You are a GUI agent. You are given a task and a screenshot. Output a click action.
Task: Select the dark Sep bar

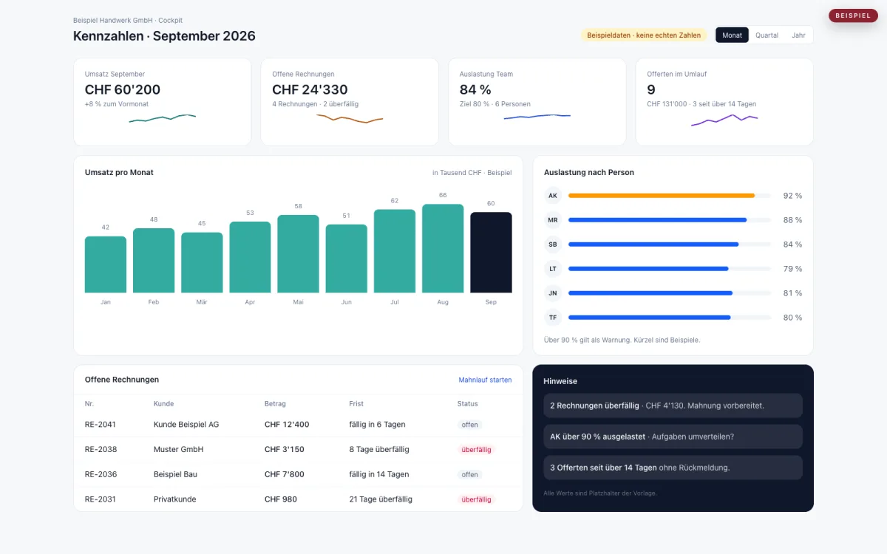coord(491,253)
